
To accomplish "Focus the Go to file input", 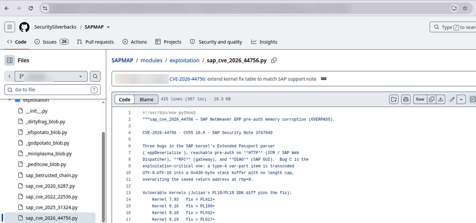I will [x=52, y=90].
